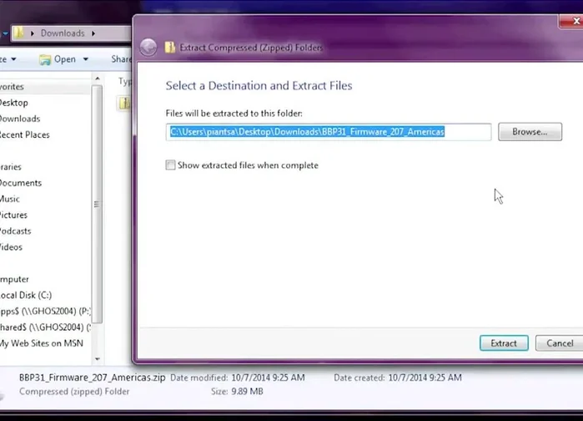
Task: Open Videos library in navigation pane
Action: point(11,246)
